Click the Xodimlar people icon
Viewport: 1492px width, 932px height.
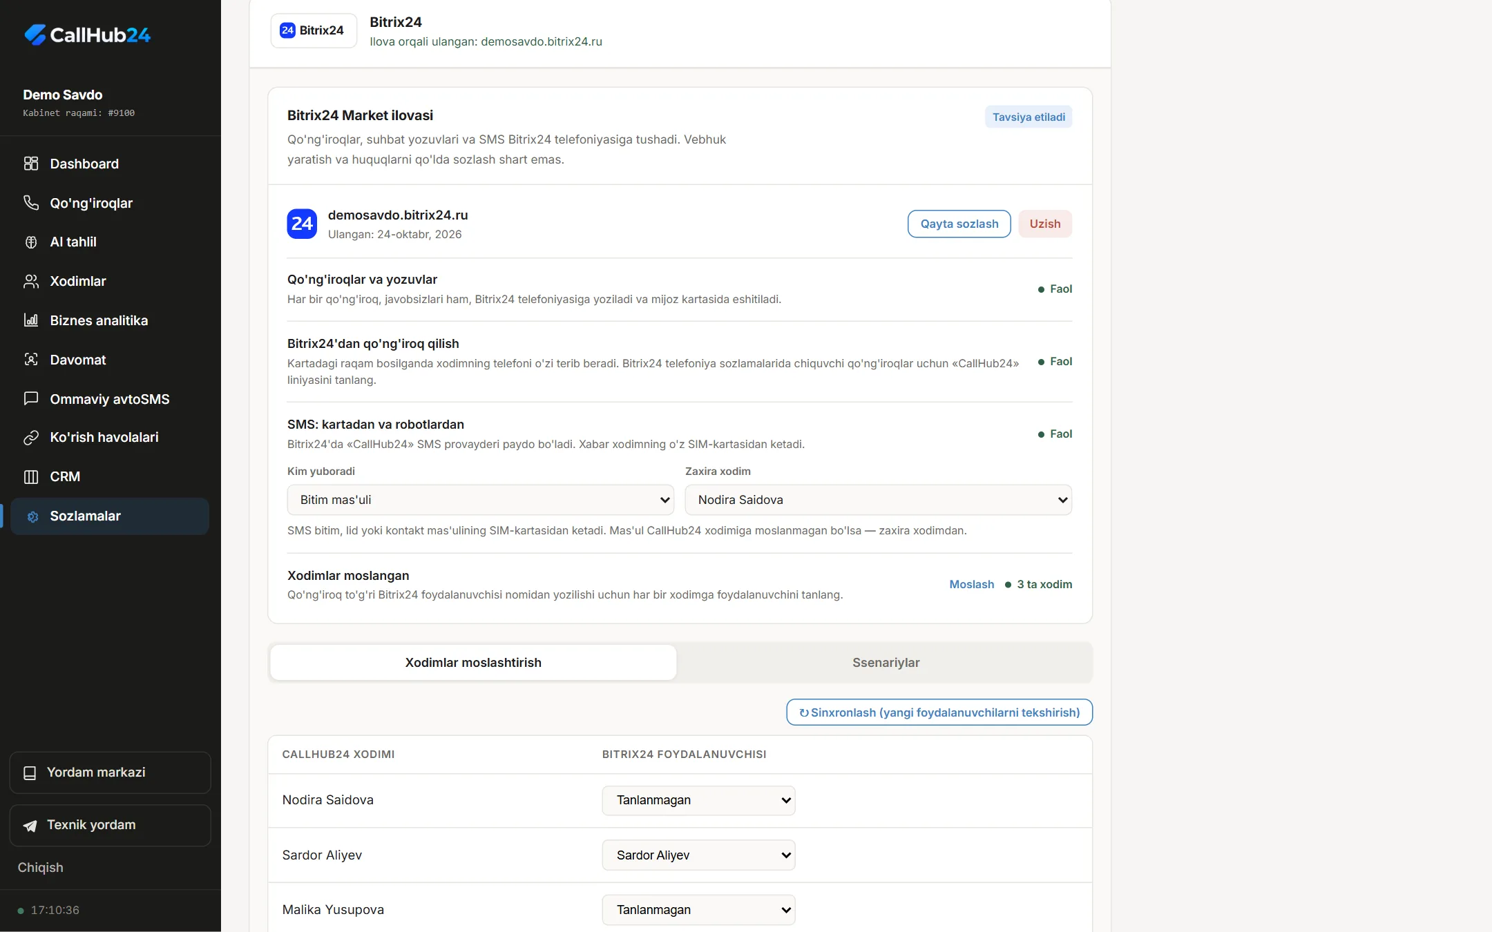(x=31, y=281)
